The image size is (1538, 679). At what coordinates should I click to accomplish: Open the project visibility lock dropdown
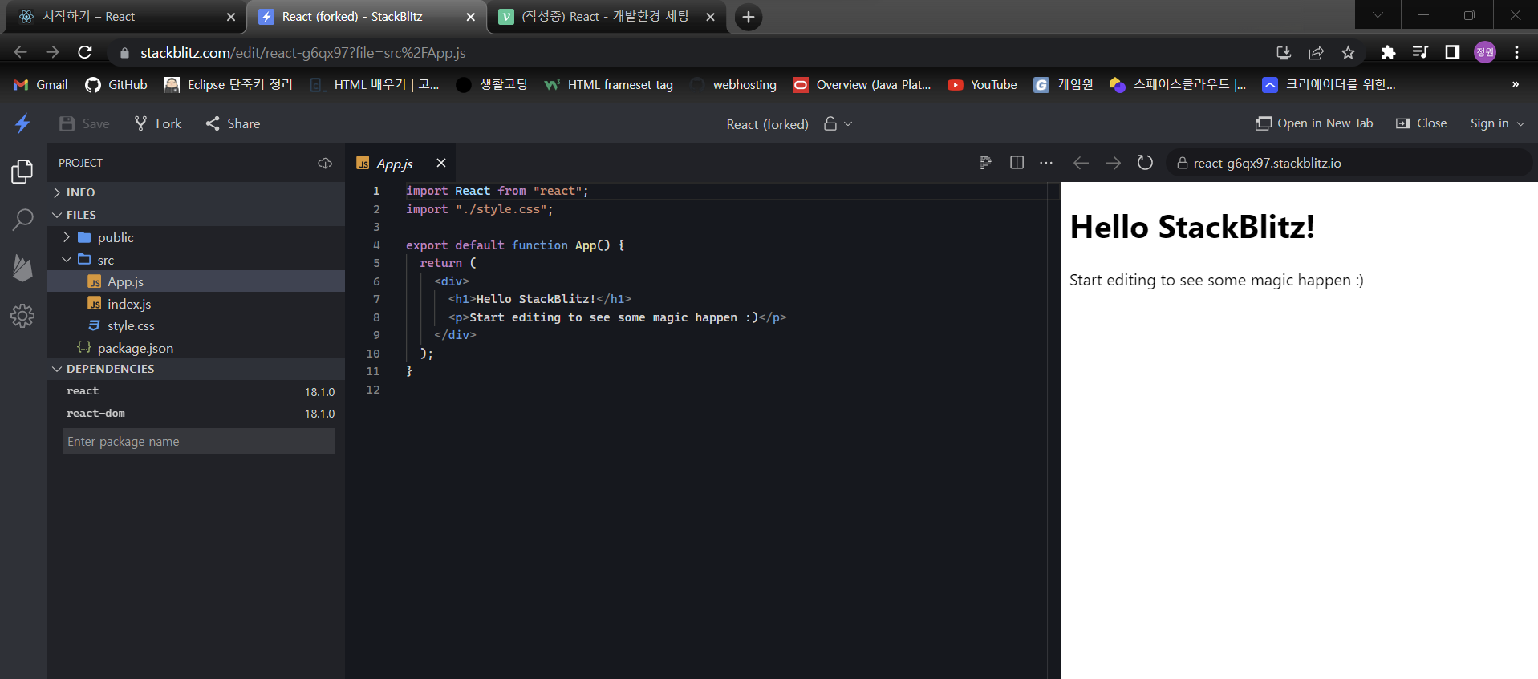838,123
